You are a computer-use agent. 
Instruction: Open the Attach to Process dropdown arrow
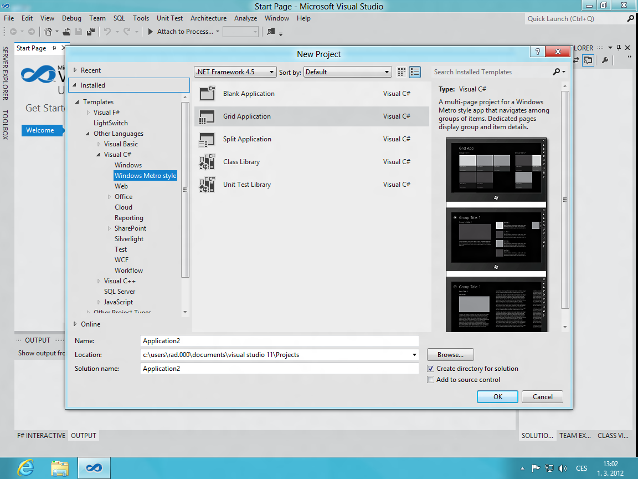click(218, 32)
